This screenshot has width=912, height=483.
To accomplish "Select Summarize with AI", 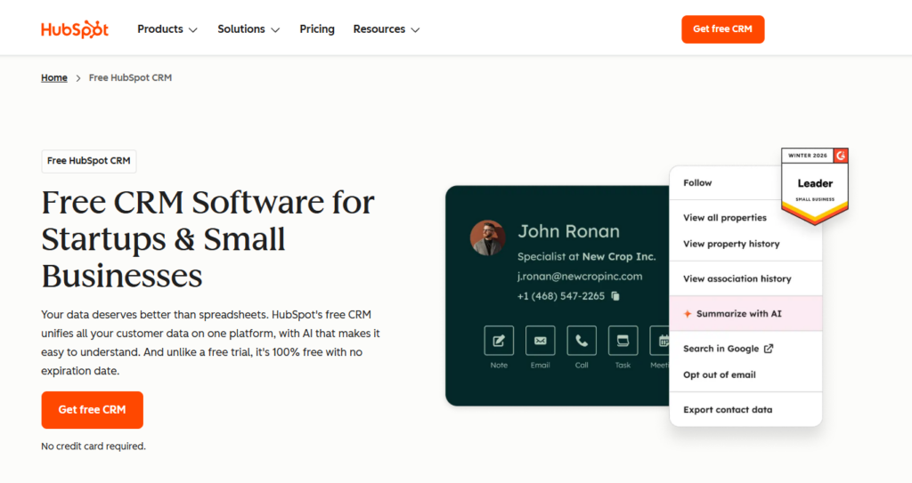I will pos(745,314).
